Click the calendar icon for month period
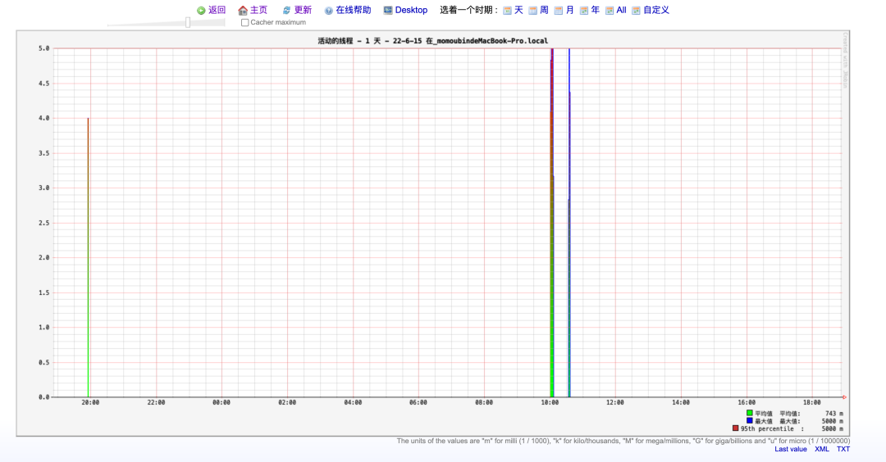 point(559,11)
